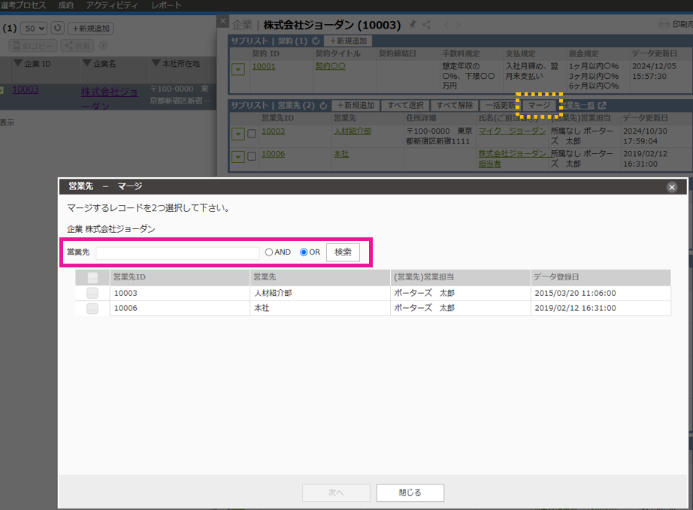Select the 本社 cell in dialog table

(x=320, y=308)
